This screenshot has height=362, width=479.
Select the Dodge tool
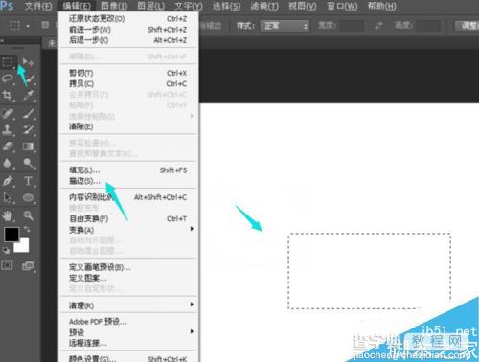click(x=29, y=163)
